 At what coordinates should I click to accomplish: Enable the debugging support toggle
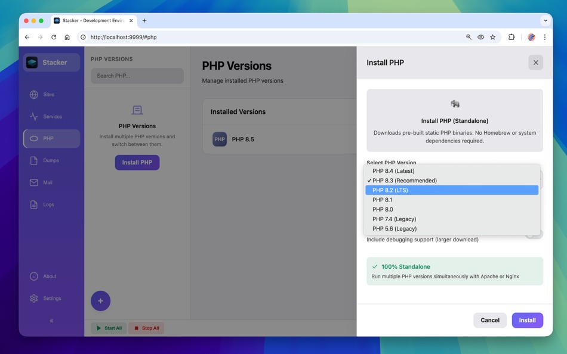coord(533,232)
